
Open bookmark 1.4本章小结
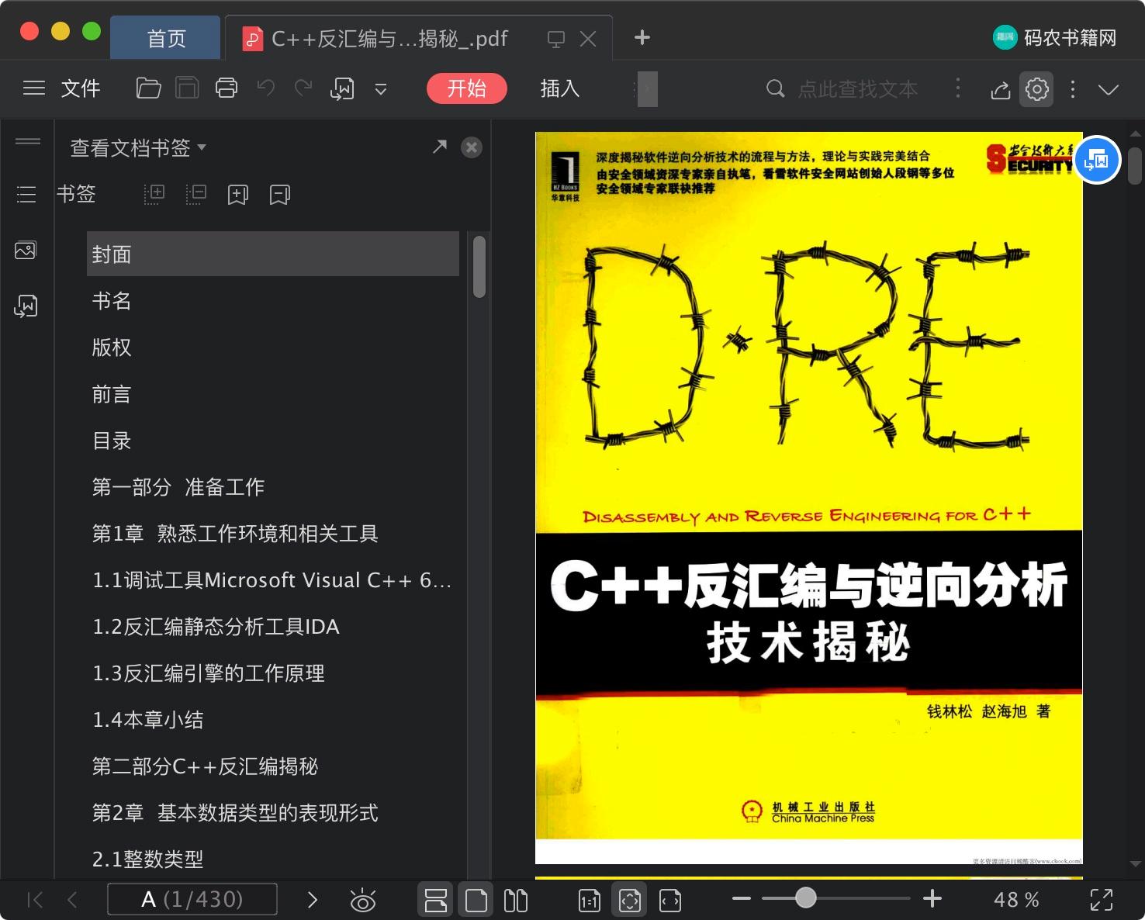tap(148, 720)
